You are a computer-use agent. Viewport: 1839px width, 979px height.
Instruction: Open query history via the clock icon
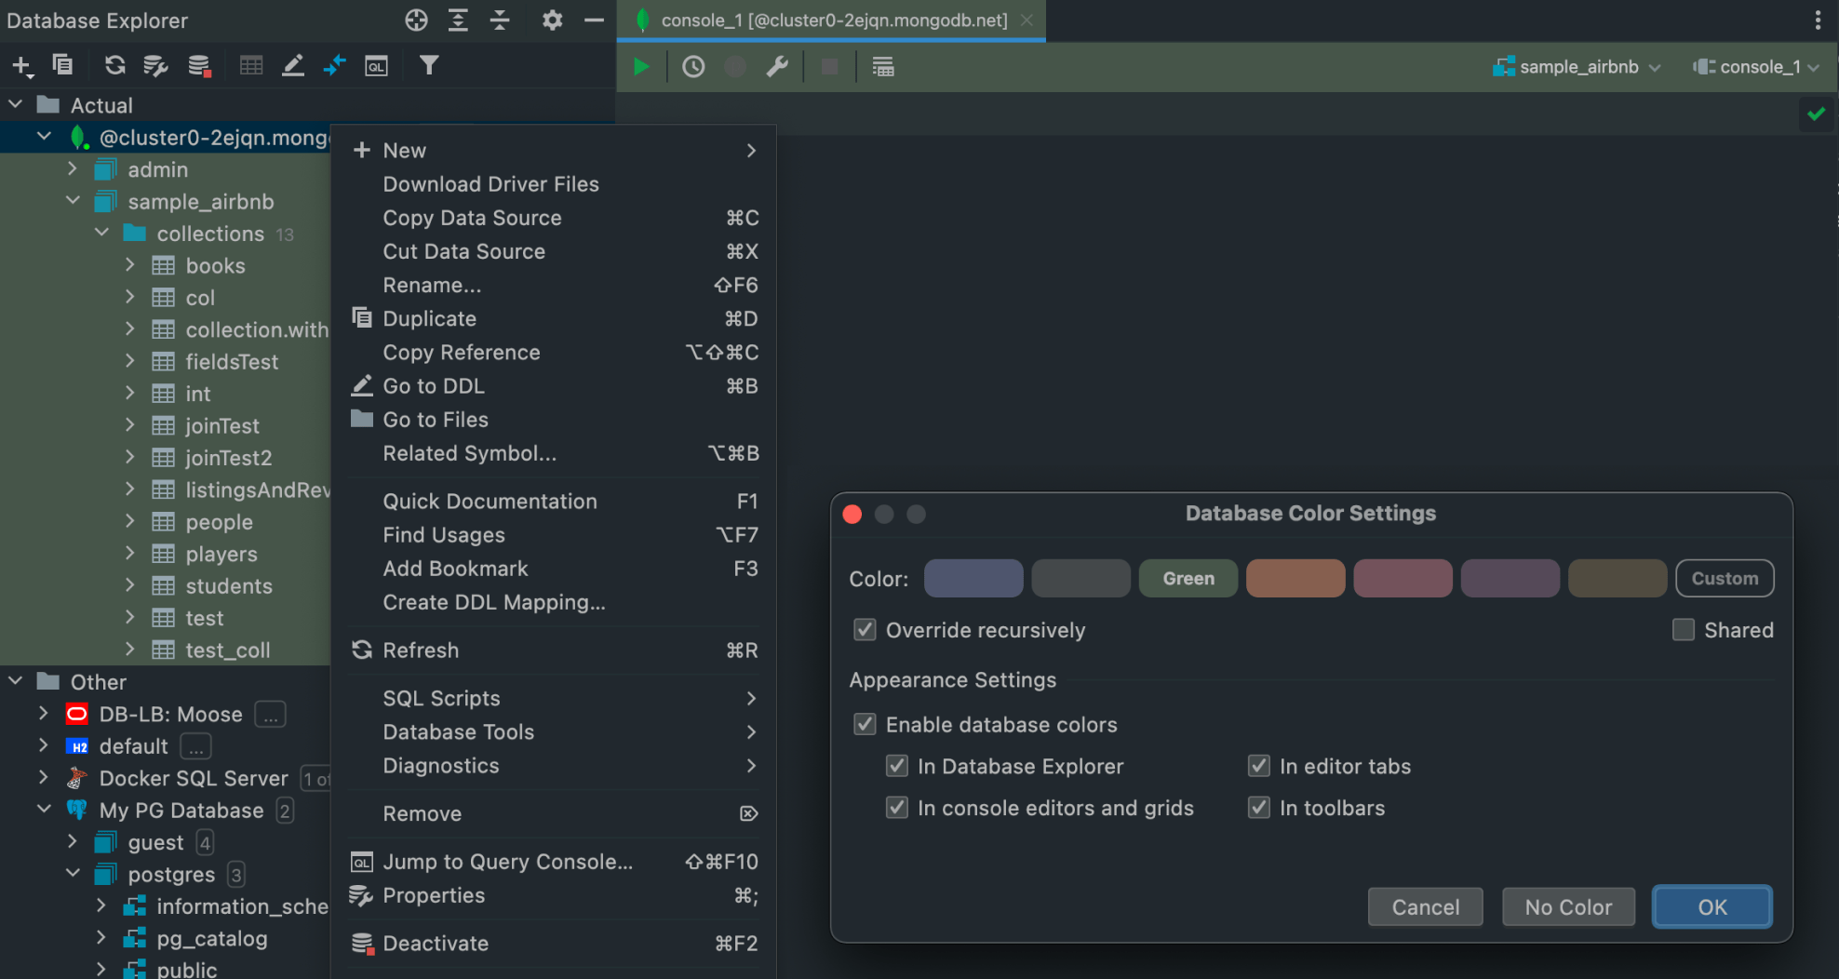point(692,66)
